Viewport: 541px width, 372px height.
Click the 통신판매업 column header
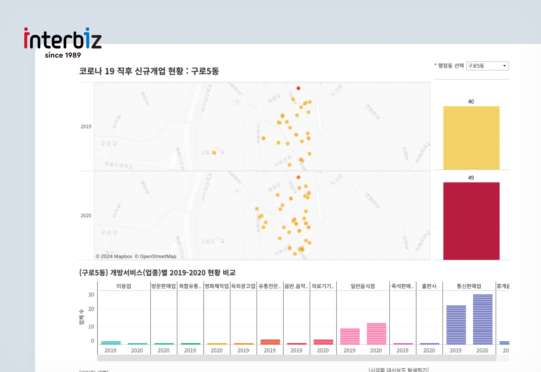coord(469,286)
